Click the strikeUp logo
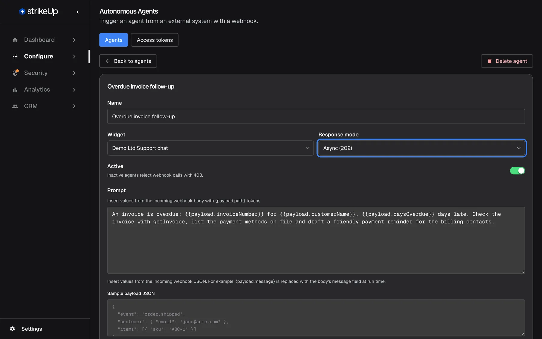The image size is (542, 339). [x=39, y=11]
